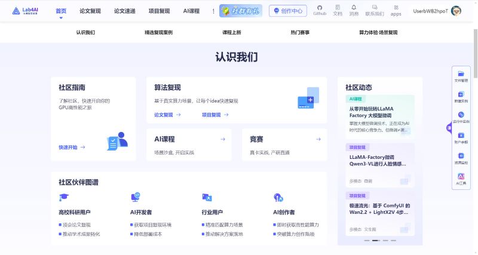This screenshot has height=255, width=478.
Task: Collapse the right sidebar with purple handle
Action: click(x=448, y=127)
